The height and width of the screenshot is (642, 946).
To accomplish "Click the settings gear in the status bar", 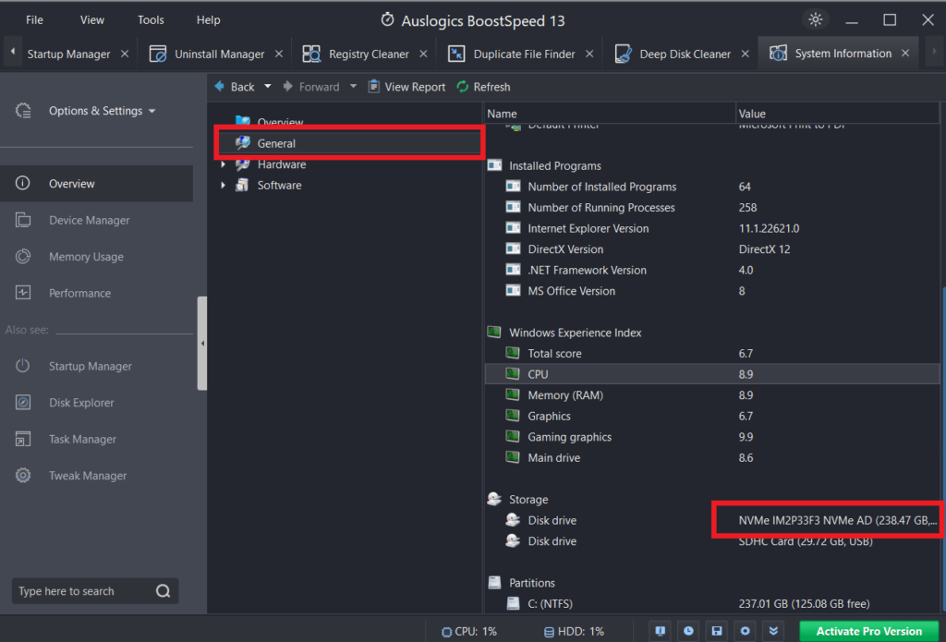I will [745, 631].
